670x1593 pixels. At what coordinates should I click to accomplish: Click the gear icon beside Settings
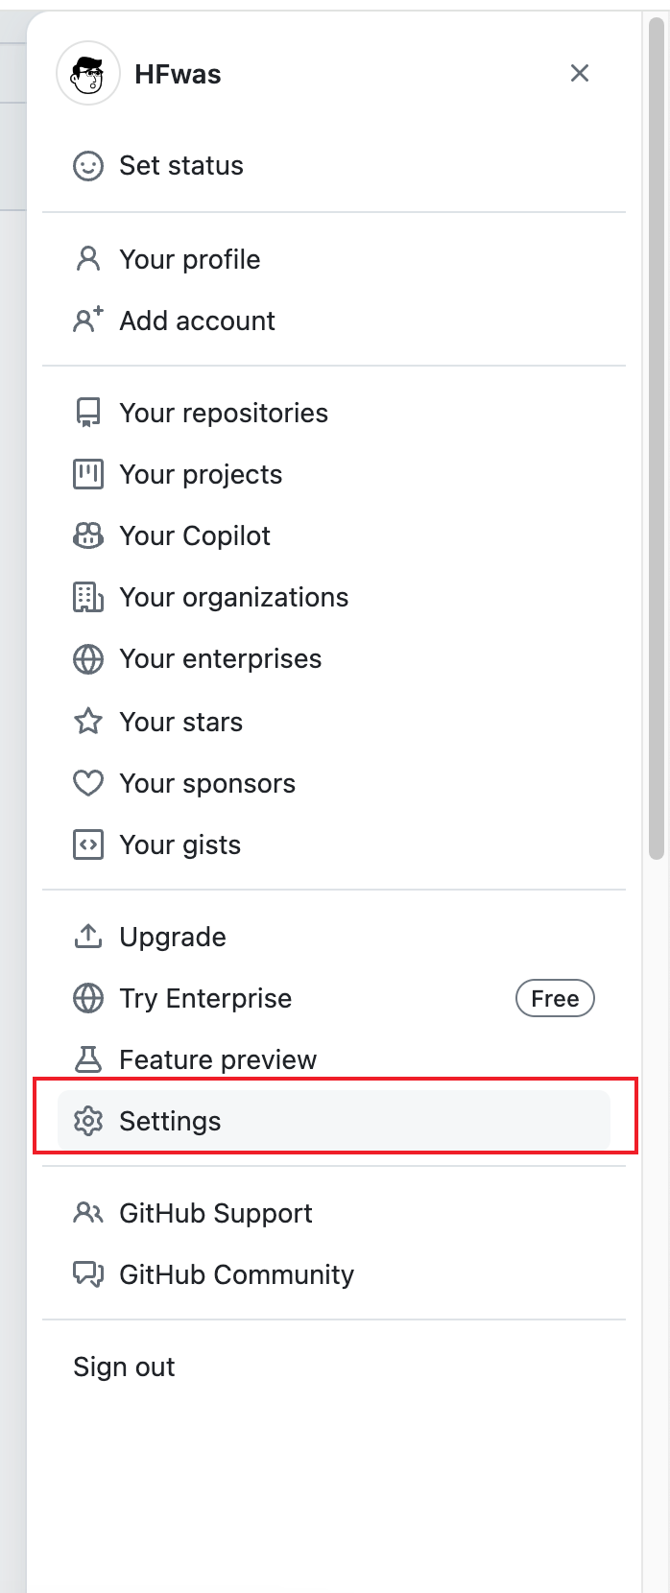88,1121
